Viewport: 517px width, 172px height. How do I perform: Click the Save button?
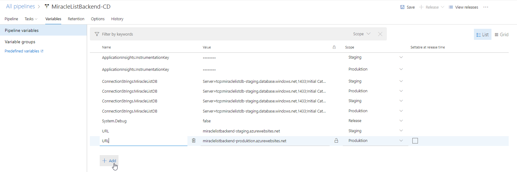(x=407, y=7)
